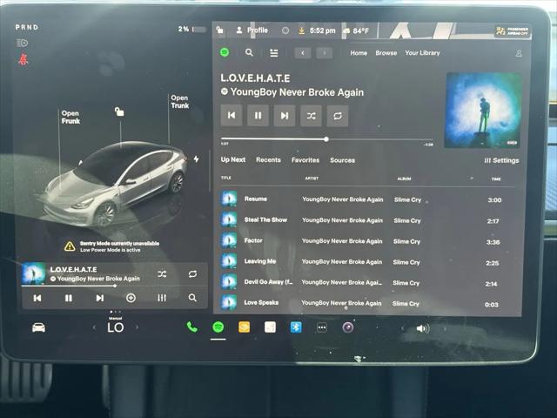The width and height of the screenshot is (557, 418).
Task: Open the driver Profile menu
Action: 252,30
